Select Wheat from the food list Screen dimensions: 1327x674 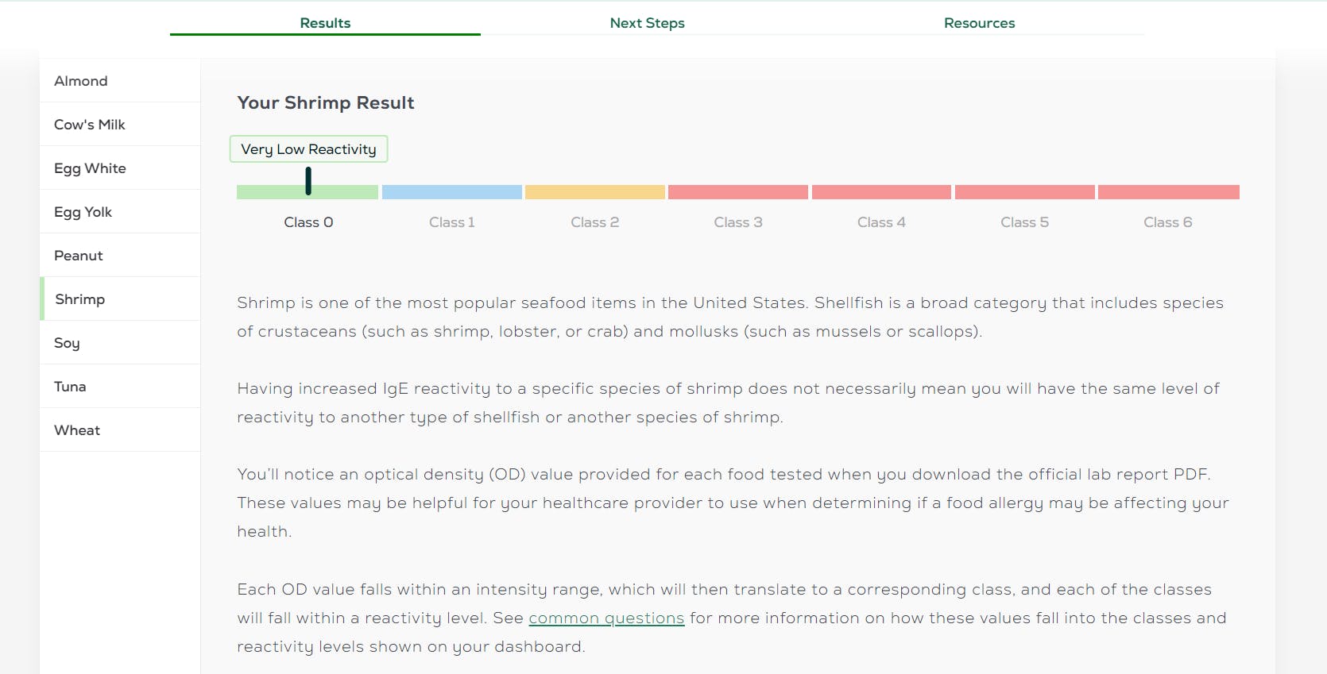[76, 430]
